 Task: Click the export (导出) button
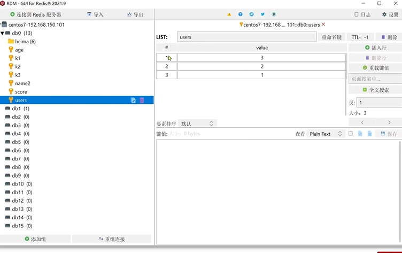click(135, 14)
